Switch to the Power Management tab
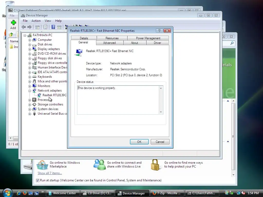 [148, 38]
